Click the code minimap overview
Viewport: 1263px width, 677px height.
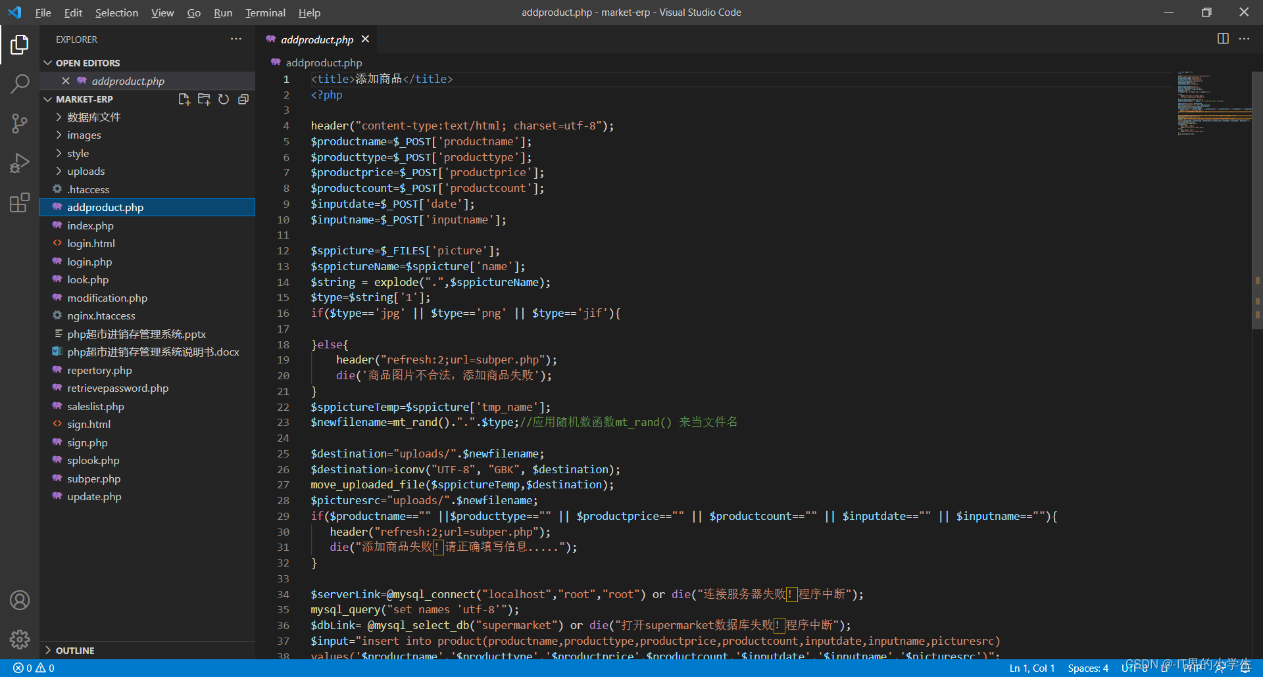[1213, 103]
